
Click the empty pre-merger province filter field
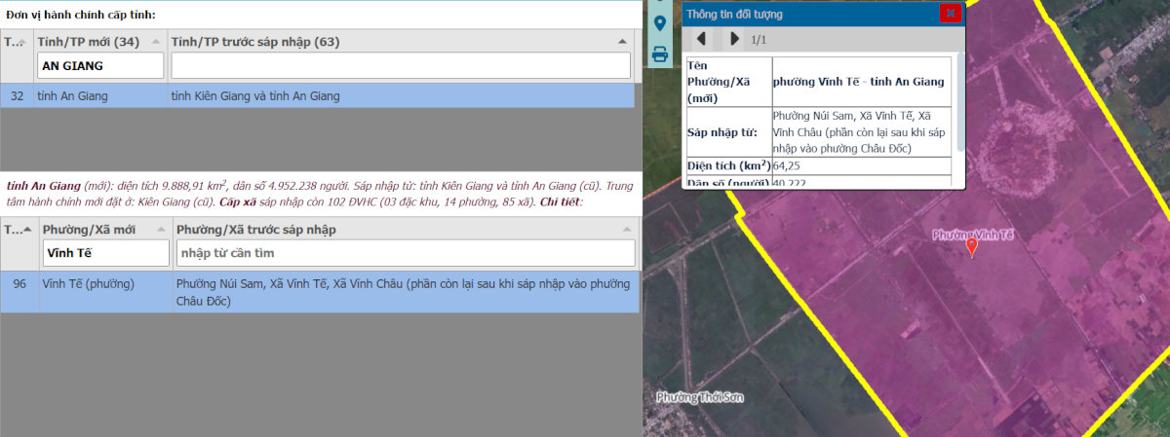click(401, 66)
